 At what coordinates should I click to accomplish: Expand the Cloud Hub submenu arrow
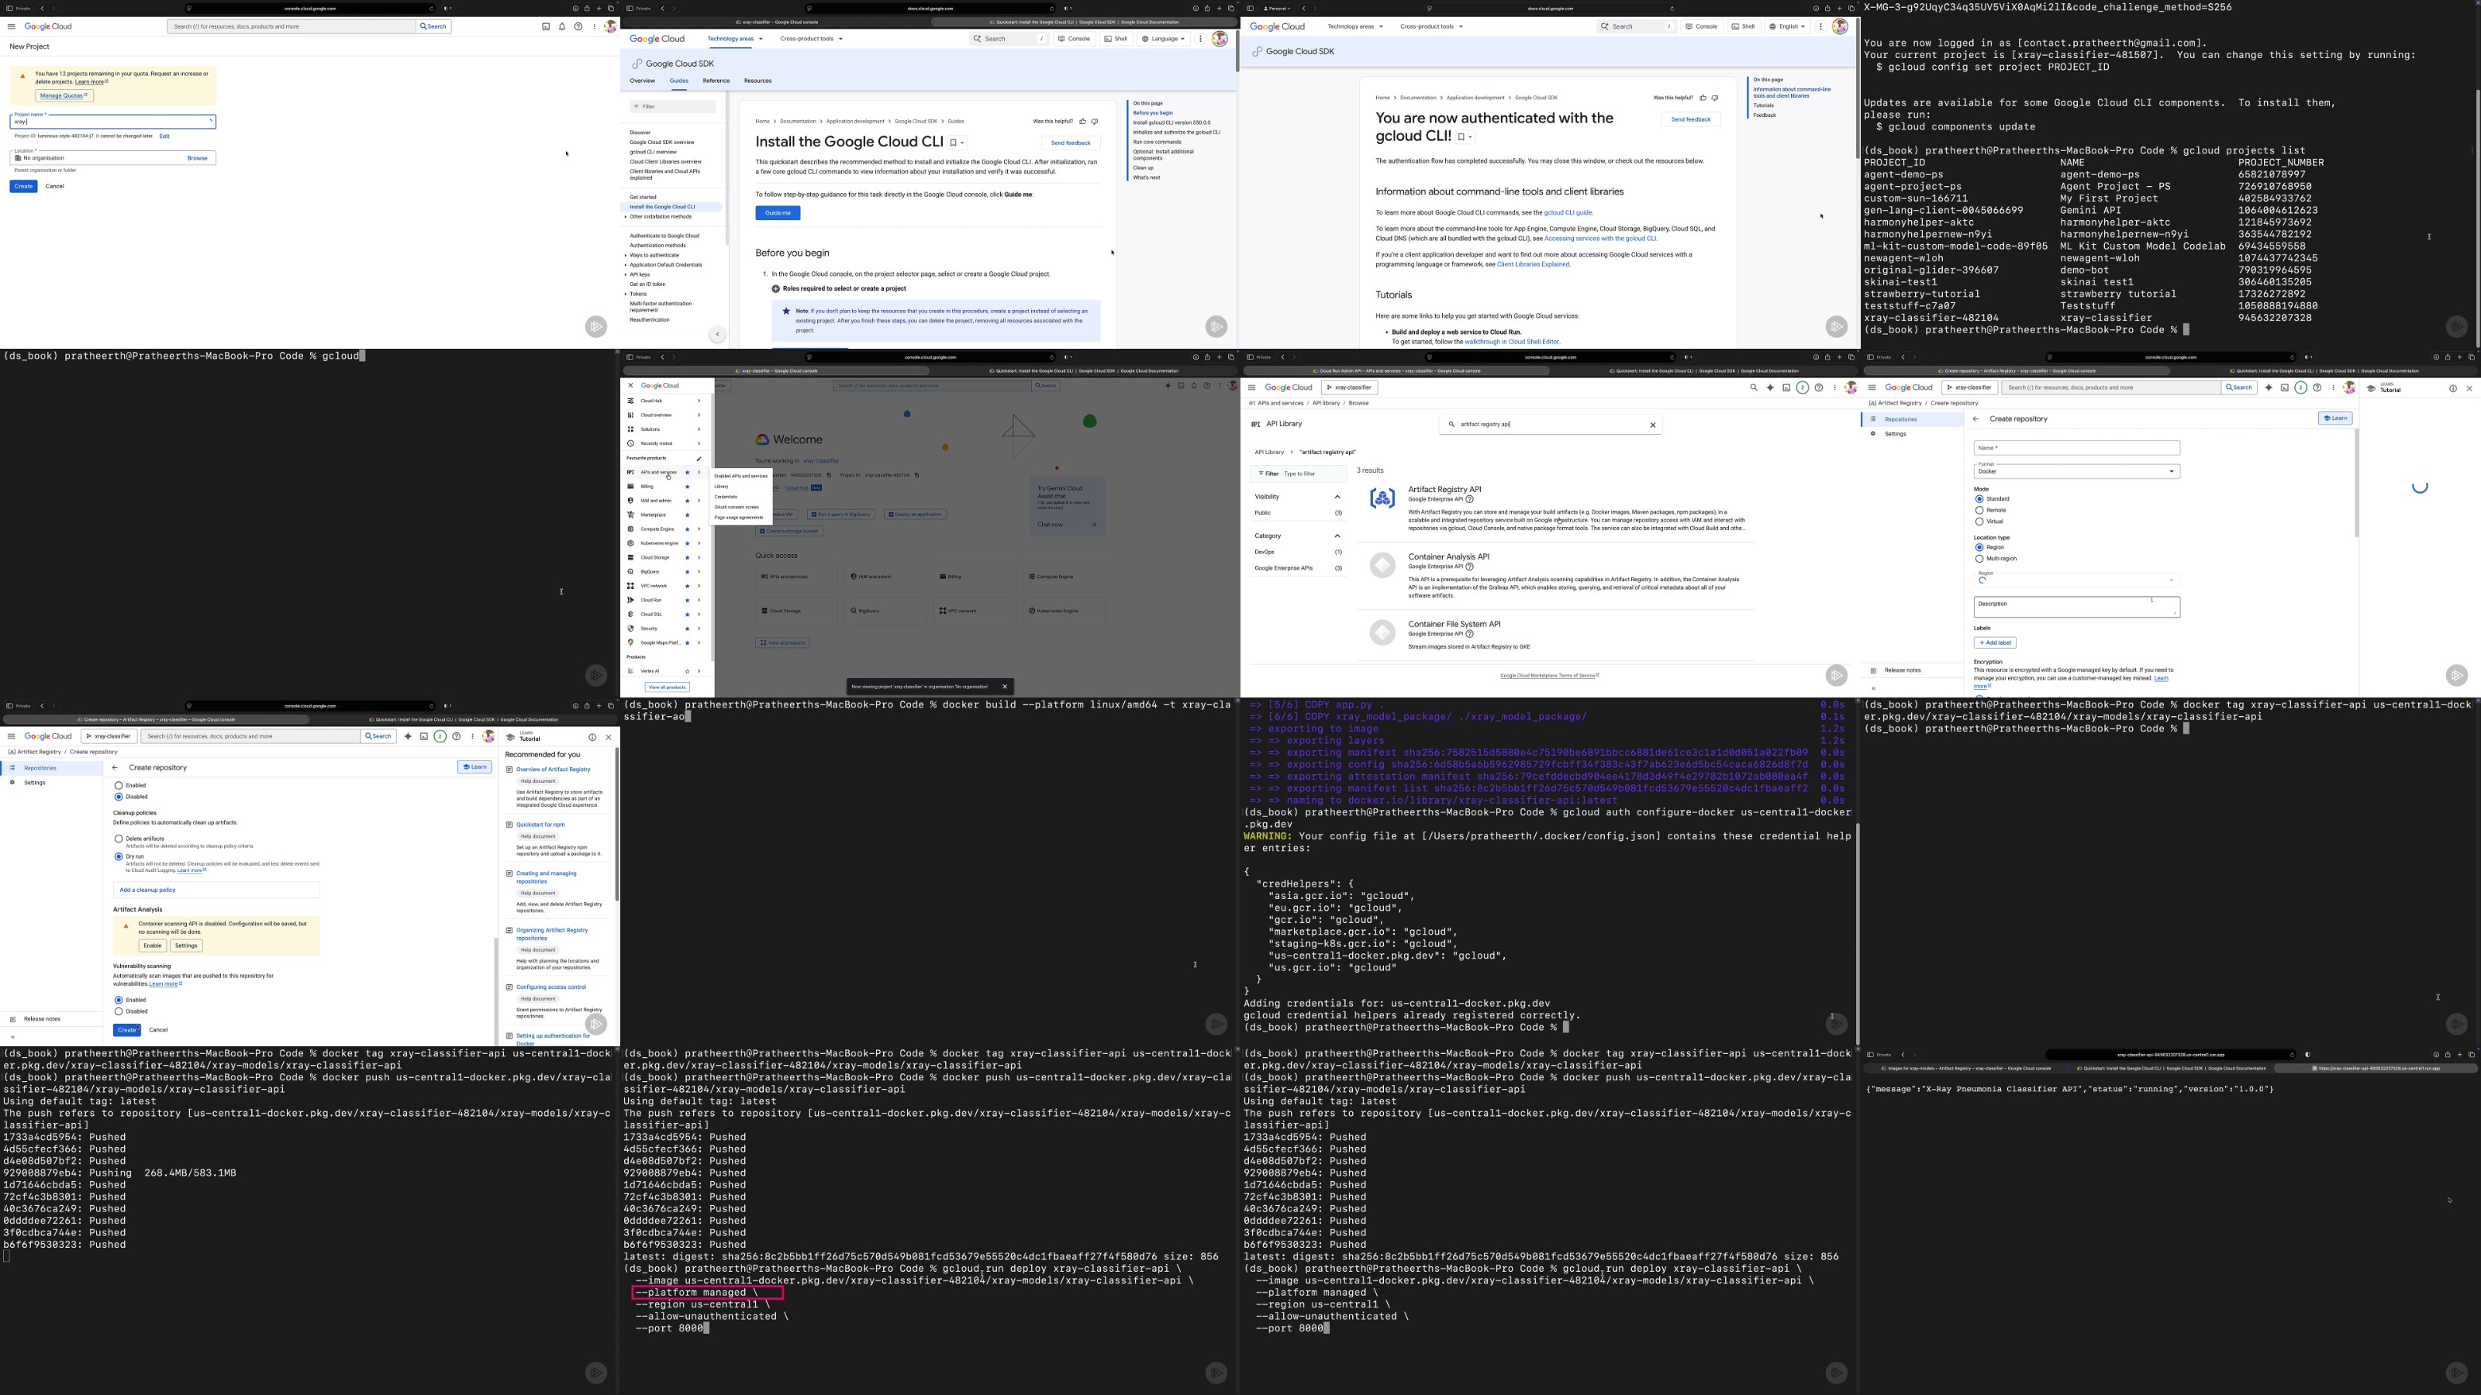tap(699, 401)
